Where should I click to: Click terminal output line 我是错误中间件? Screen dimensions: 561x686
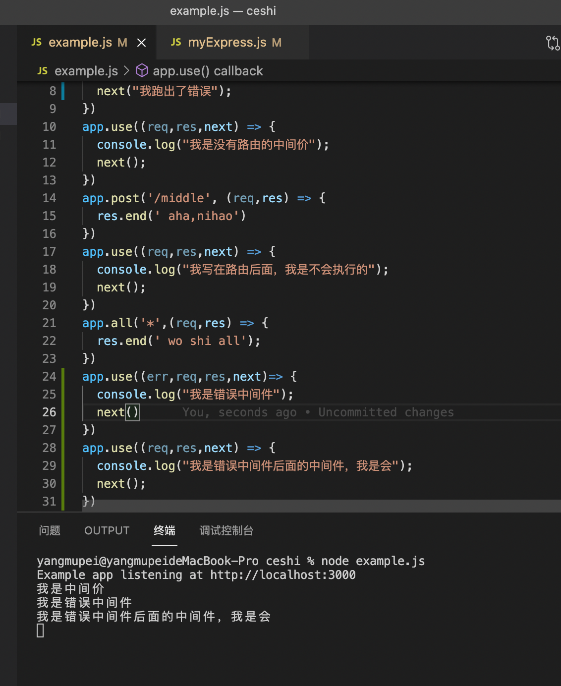point(84,603)
